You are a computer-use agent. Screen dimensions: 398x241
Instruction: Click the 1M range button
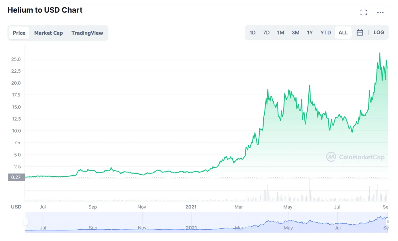[281, 33]
